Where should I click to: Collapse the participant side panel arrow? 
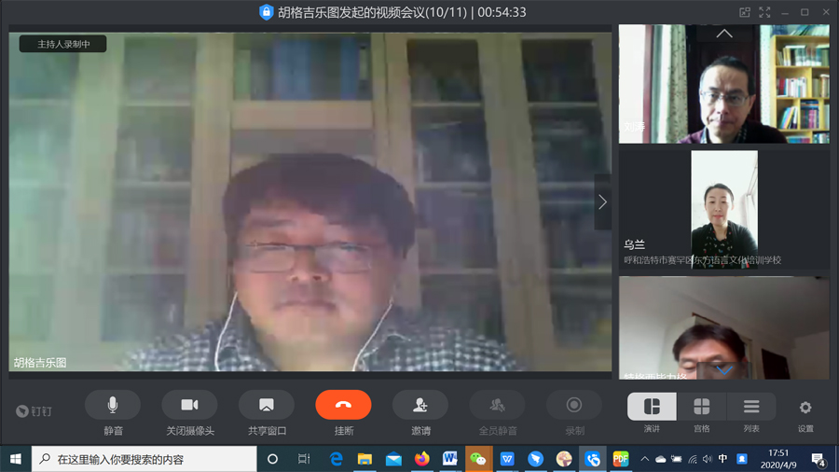tap(602, 201)
